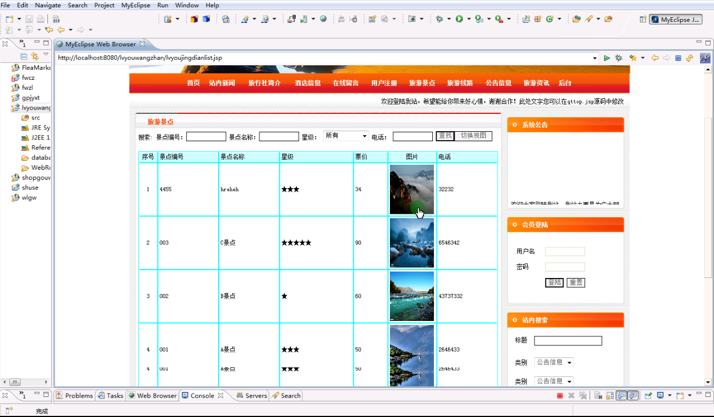Click the browser Back arrow icon
714x417 pixels.
coord(655,58)
